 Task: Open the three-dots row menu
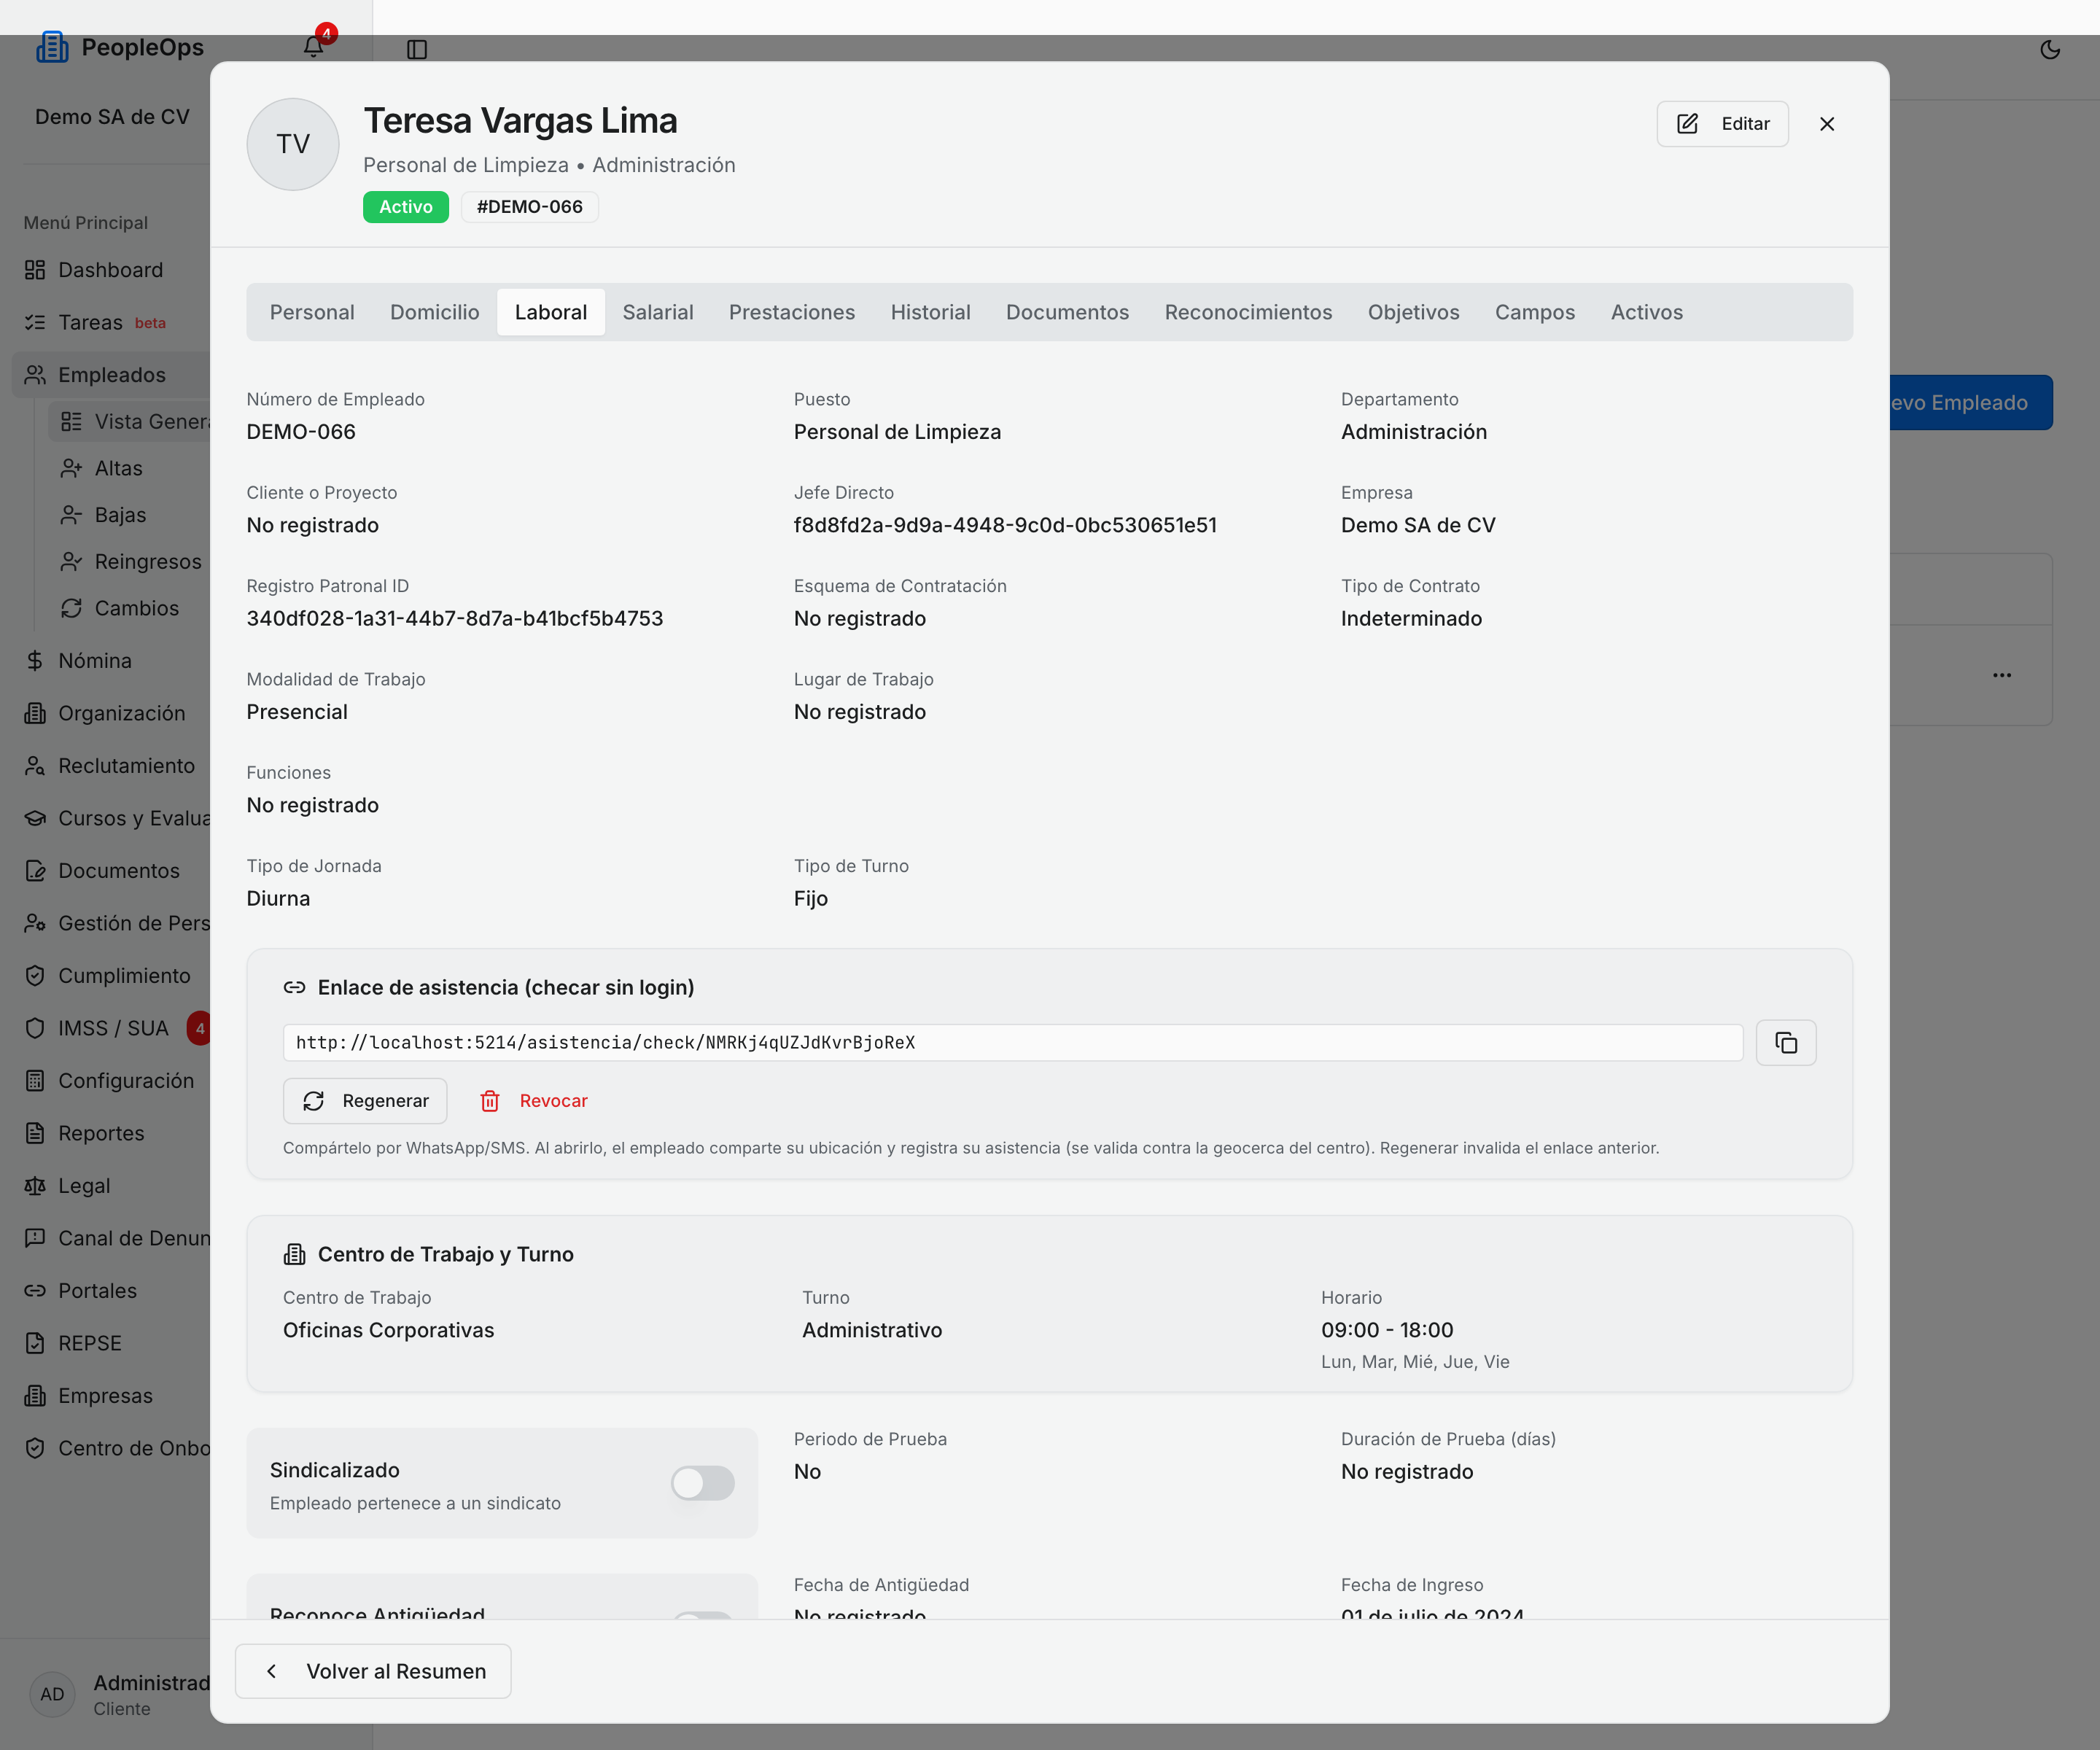click(2002, 675)
